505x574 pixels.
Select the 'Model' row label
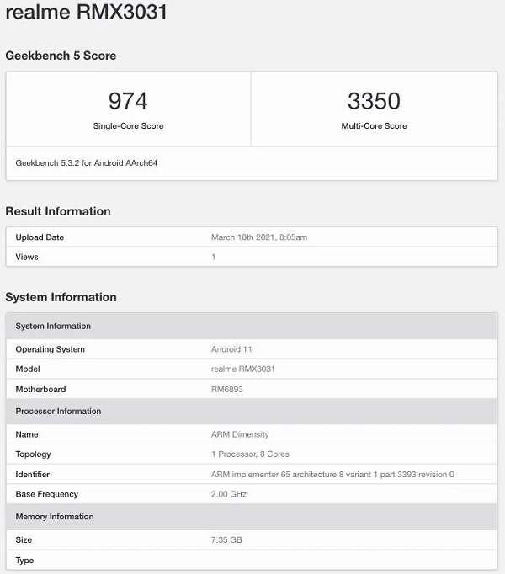pos(28,369)
